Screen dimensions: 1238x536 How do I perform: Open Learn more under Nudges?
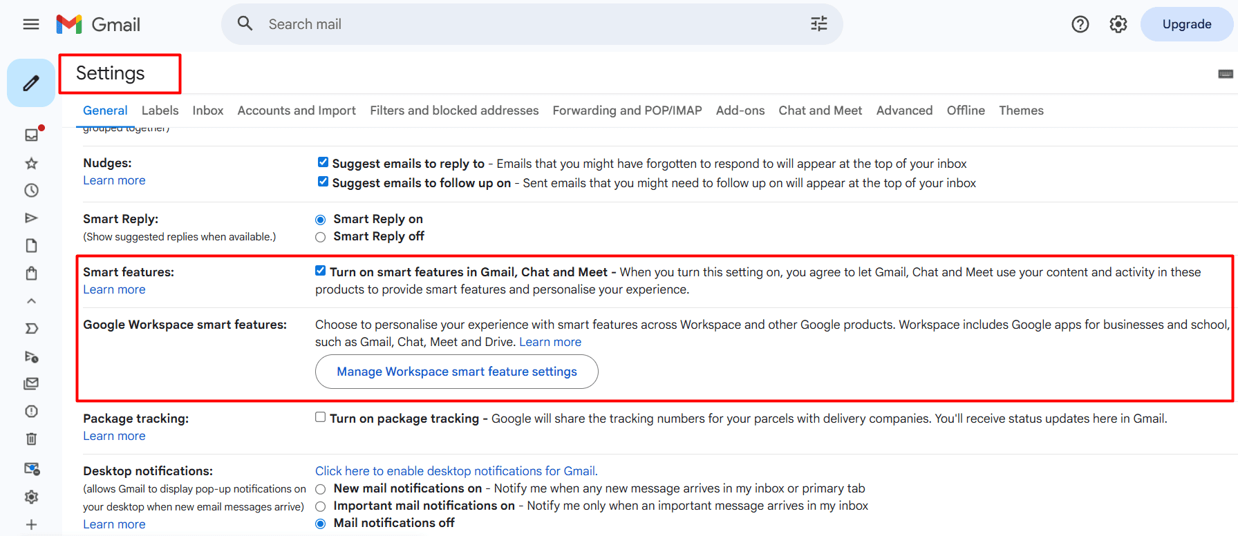[114, 180]
